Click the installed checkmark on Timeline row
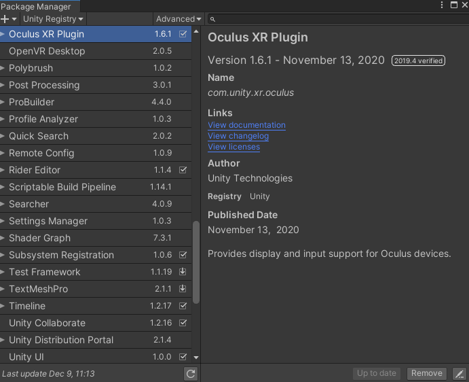 pyautogui.click(x=183, y=306)
